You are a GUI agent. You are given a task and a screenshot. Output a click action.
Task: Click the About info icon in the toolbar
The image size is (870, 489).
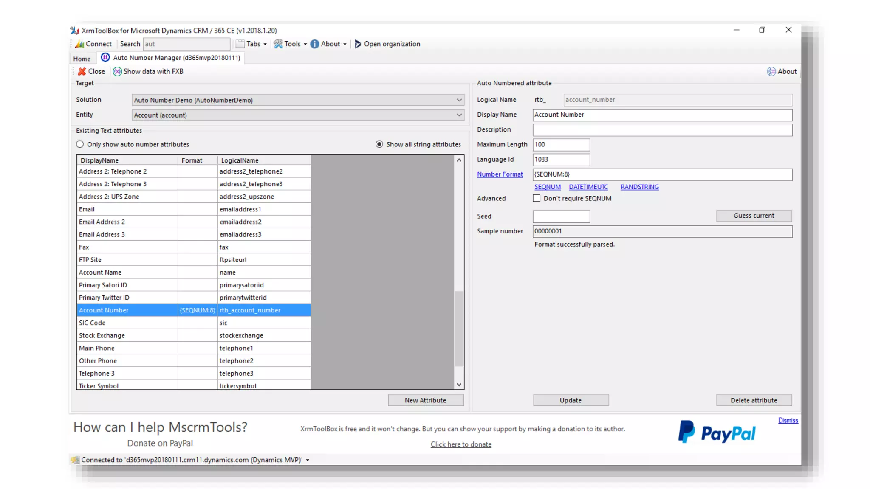(314, 44)
